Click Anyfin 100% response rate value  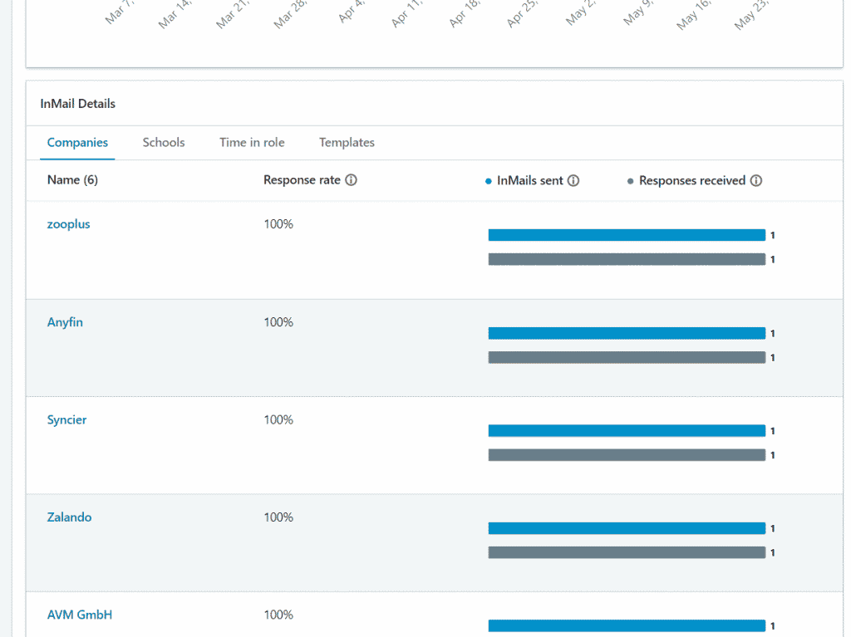coord(278,322)
